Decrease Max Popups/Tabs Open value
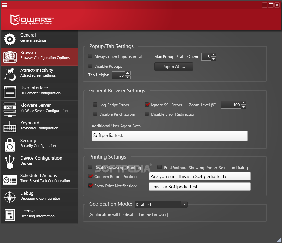The image size is (282, 243). [213, 59]
